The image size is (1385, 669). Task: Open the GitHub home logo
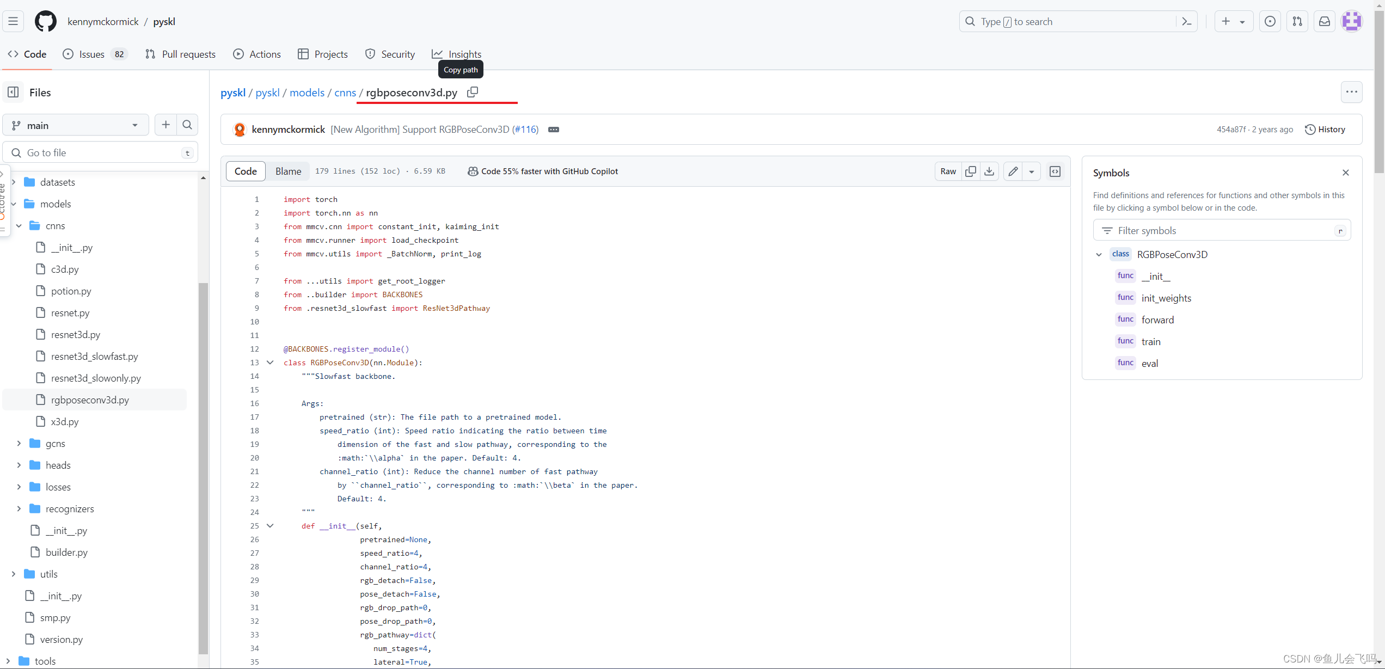45,21
